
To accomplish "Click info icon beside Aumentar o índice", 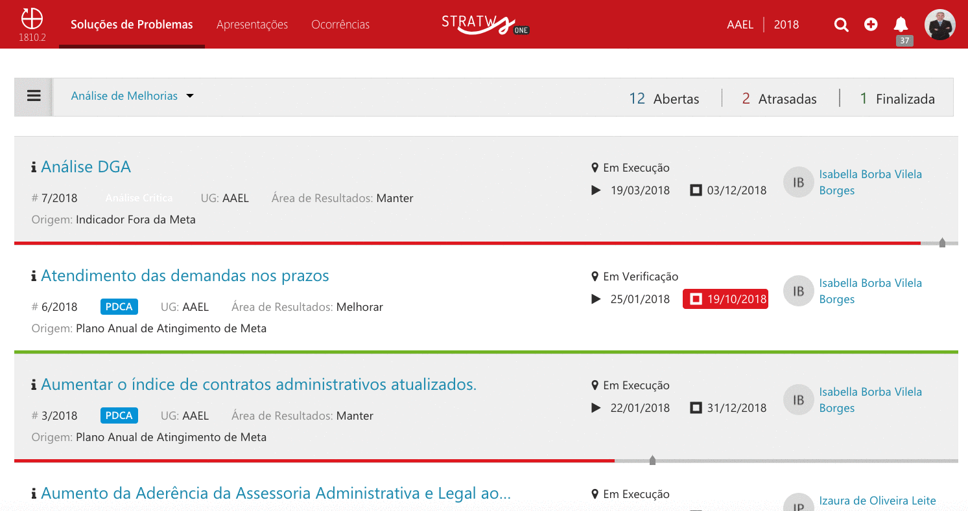I will pos(34,385).
